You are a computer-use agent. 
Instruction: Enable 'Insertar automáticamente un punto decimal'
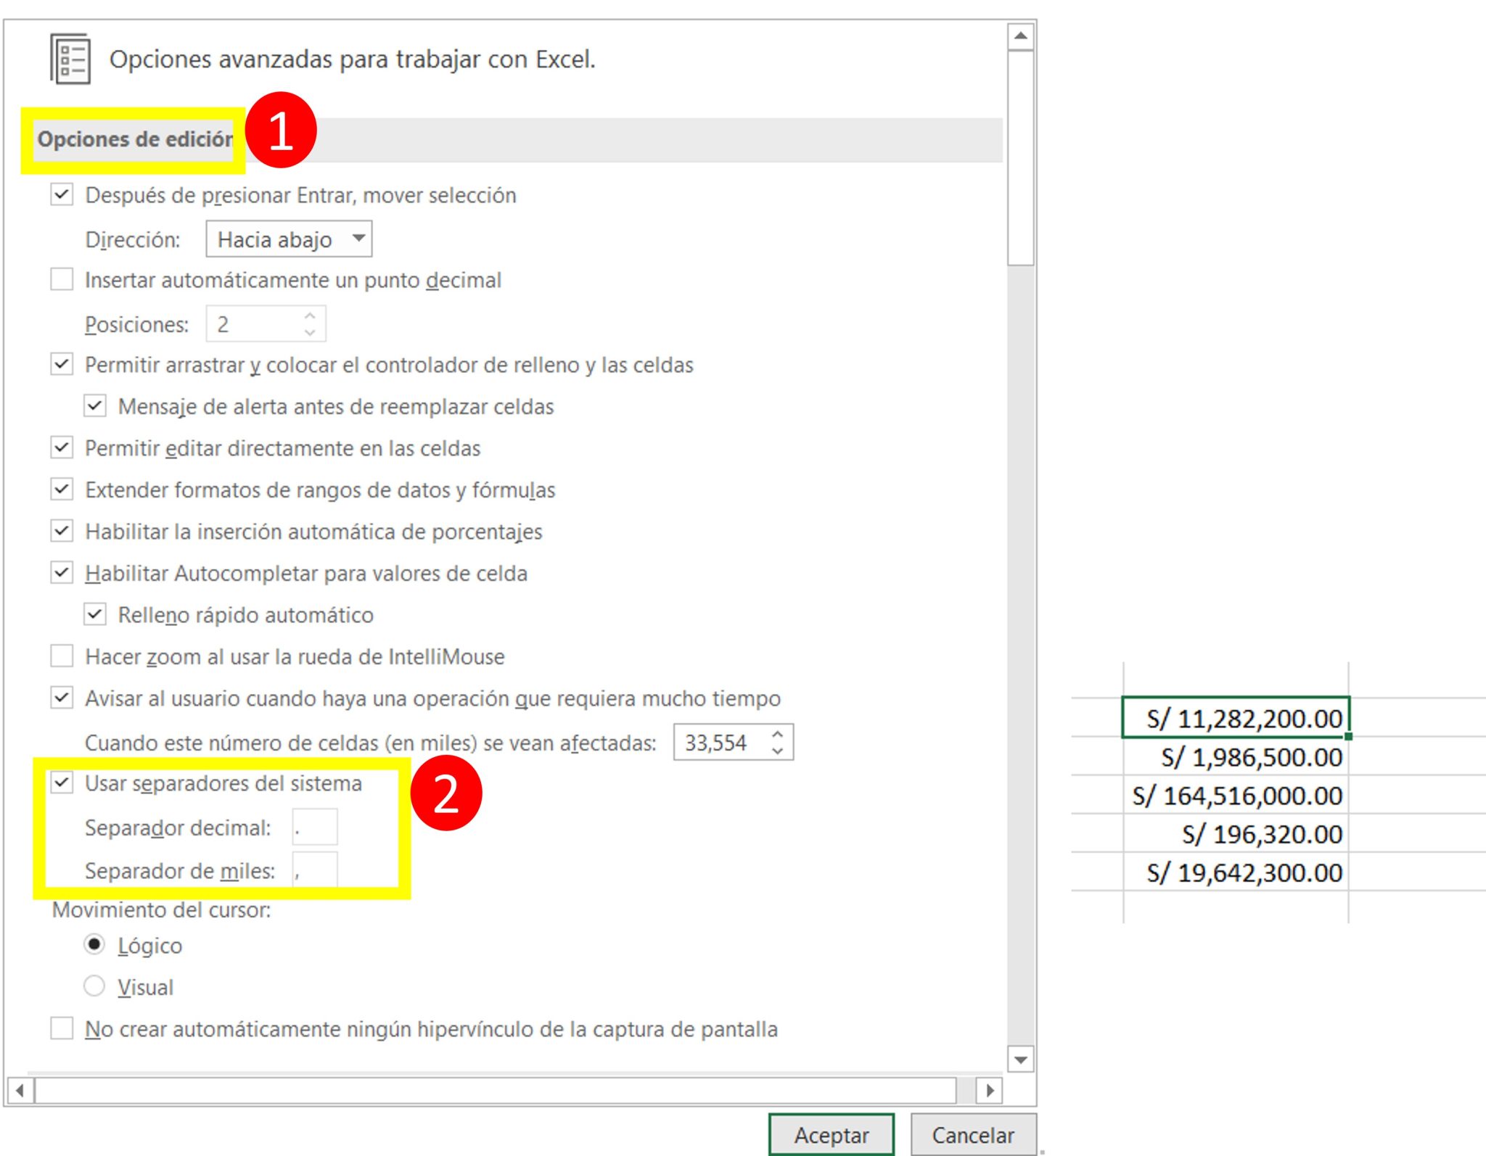61,278
